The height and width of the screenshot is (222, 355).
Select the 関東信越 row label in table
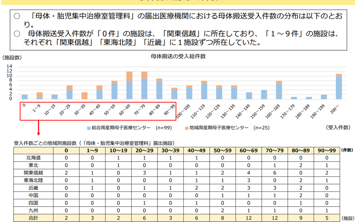(x=33, y=172)
